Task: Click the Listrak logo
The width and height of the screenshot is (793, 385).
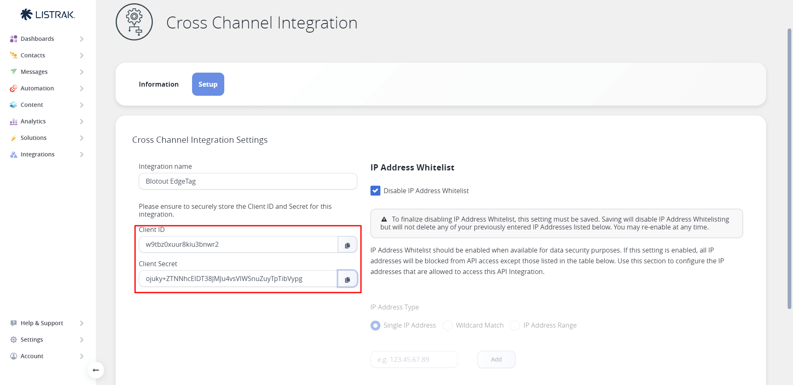Action: (x=48, y=15)
